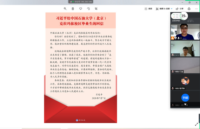This screenshot has width=200, height=129.
Task: Open the three-dot more options menu
Action: 196,9
